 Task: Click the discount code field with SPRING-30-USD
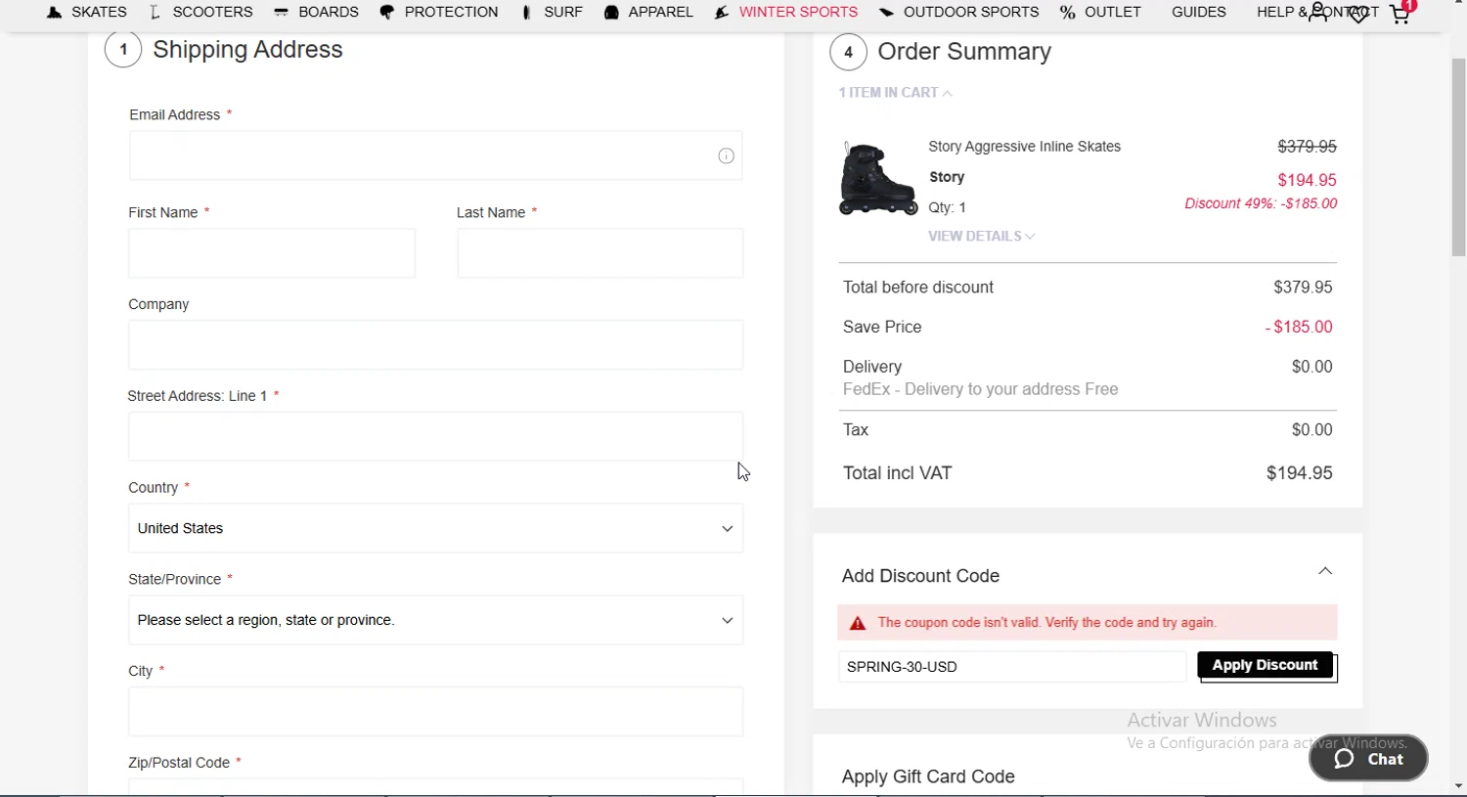pos(1012,667)
